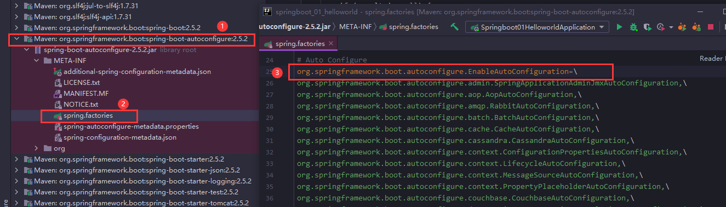Expand the org folder

pyautogui.click(x=37, y=148)
